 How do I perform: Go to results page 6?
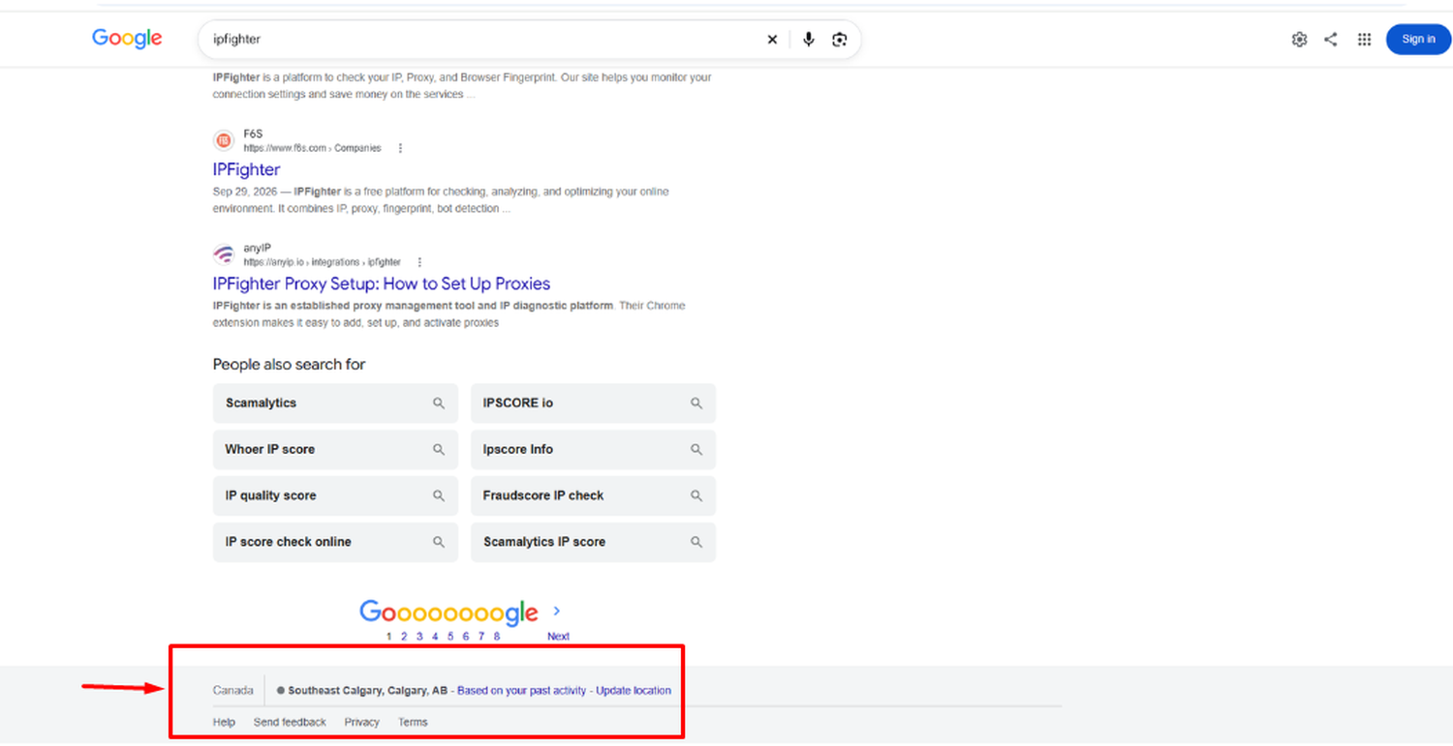466,637
